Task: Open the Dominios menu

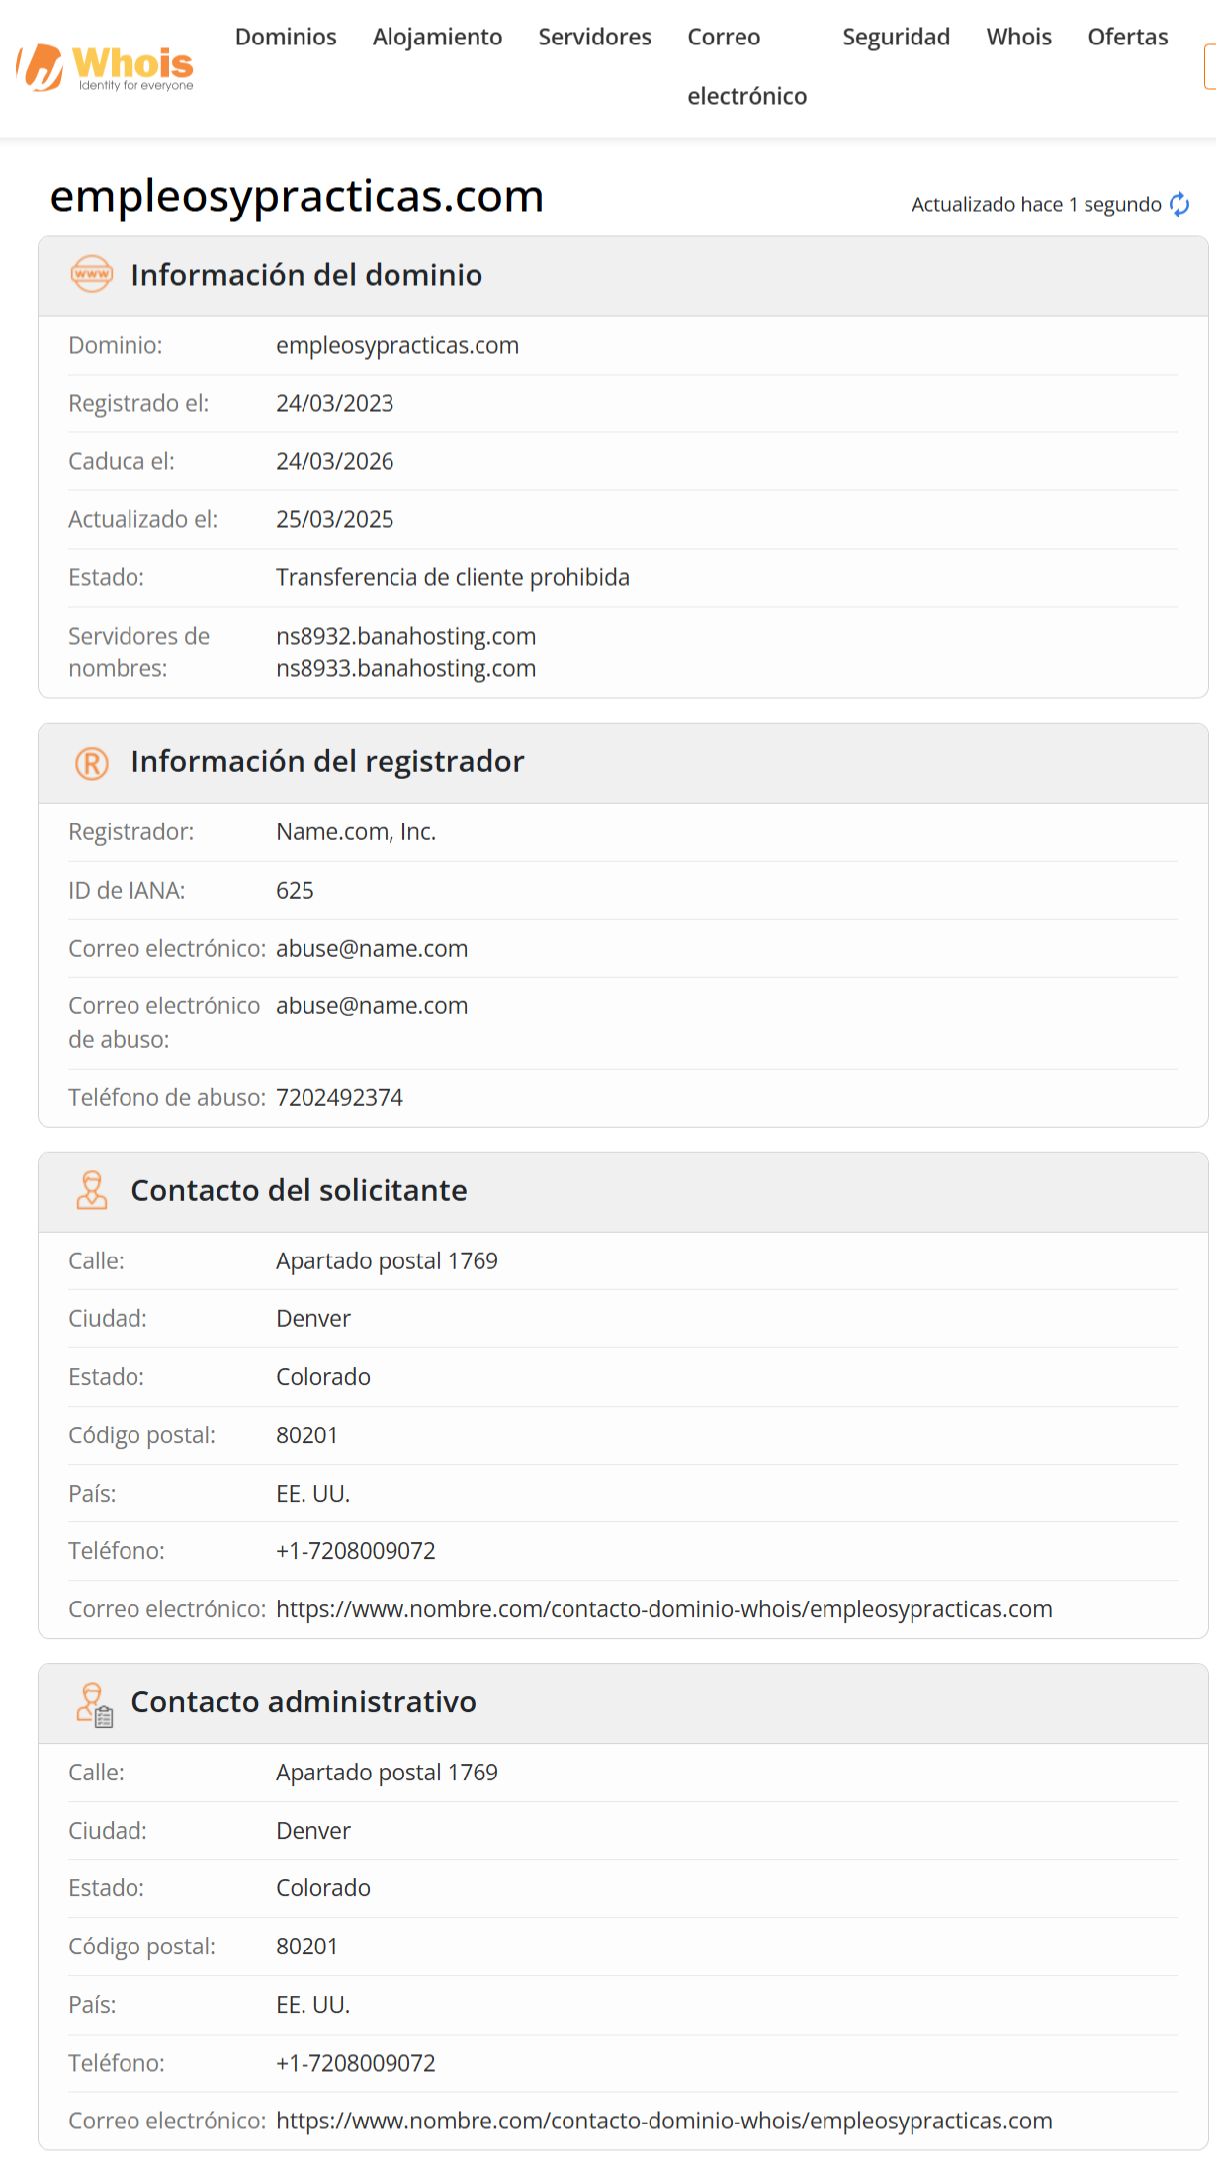Action: click(x=286, y=38)
